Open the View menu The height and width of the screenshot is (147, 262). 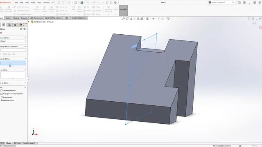tap(27, 3)
